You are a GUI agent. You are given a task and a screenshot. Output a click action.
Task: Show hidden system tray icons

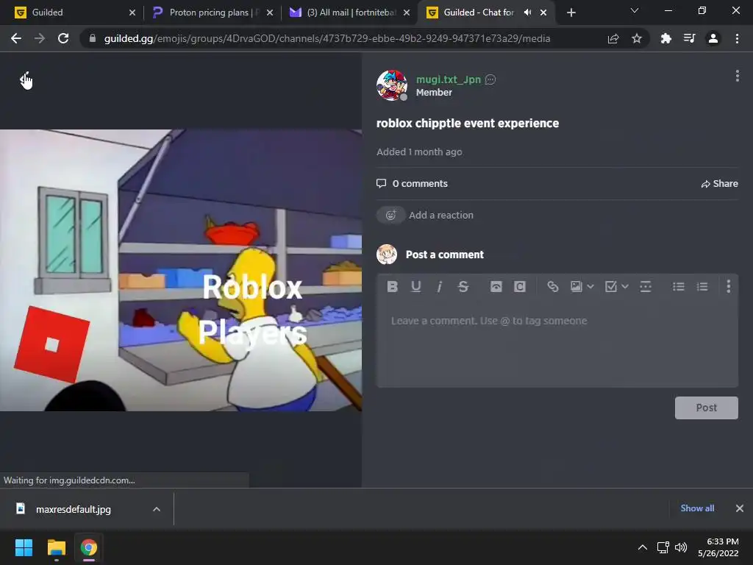(643, 547)
